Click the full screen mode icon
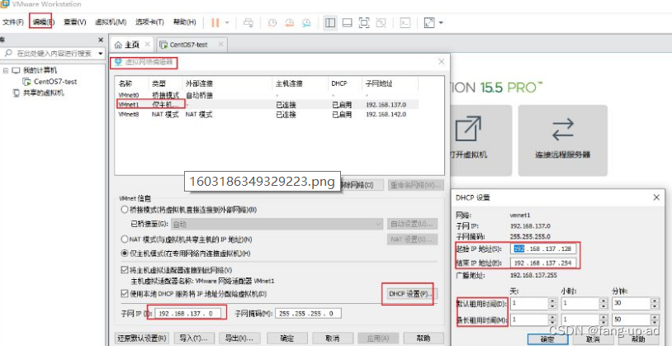The image size is (672, 346). coord(364,23)
